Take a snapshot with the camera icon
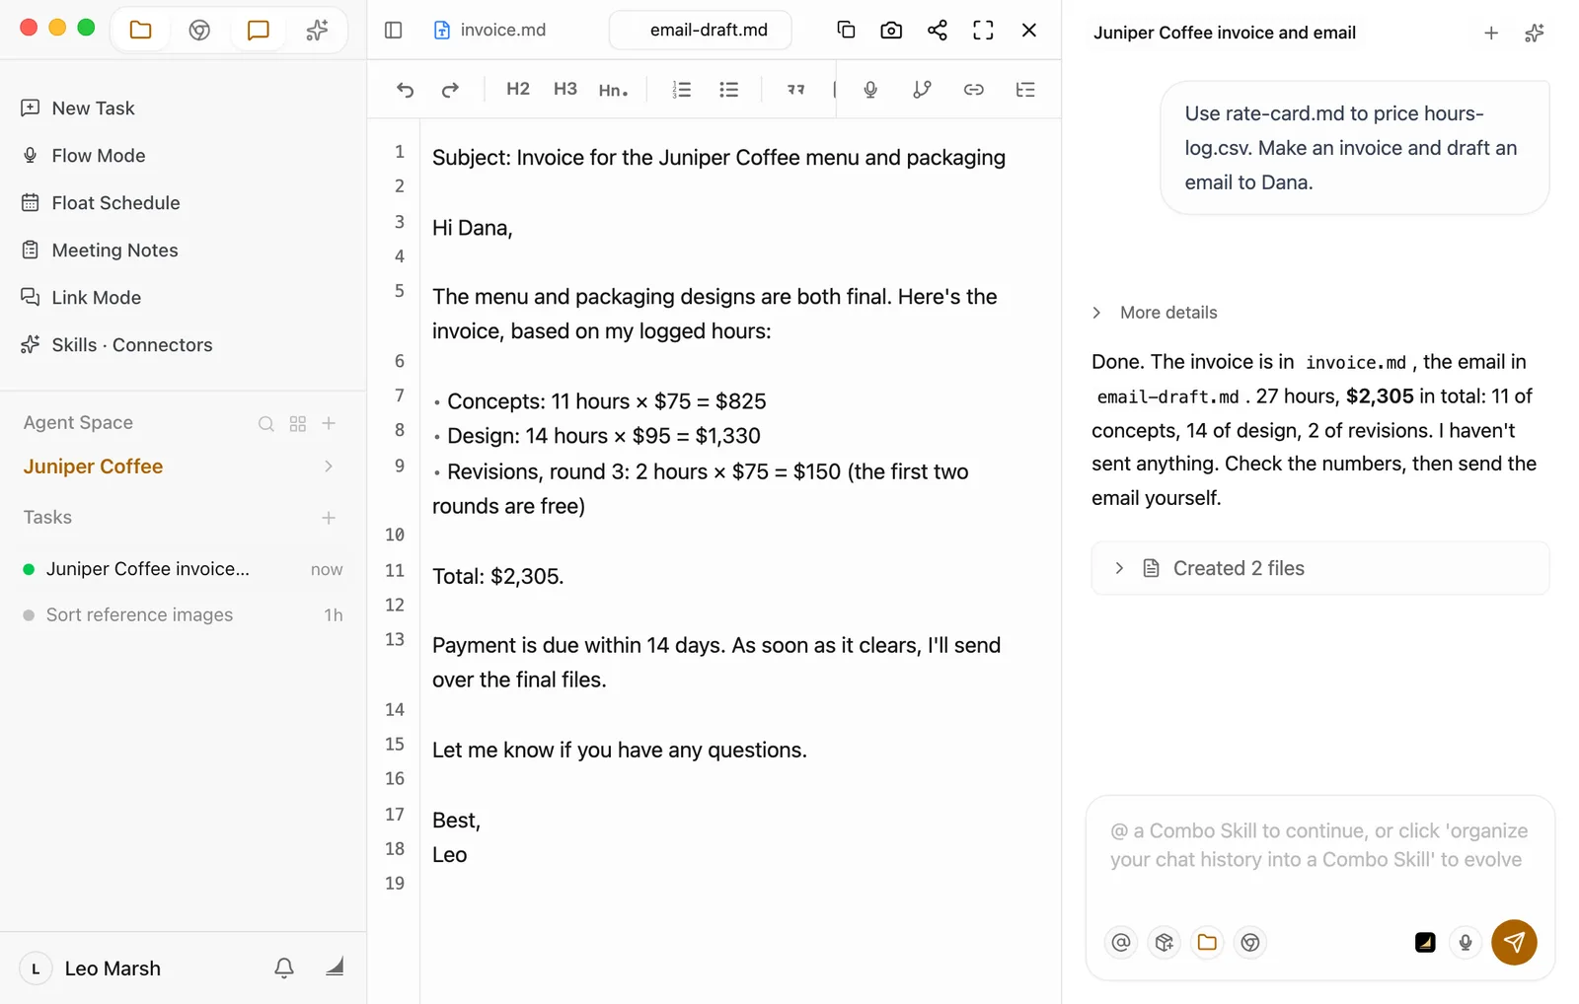The height and width of the screenshot is (1004, 1579). (x=891, y=30)
